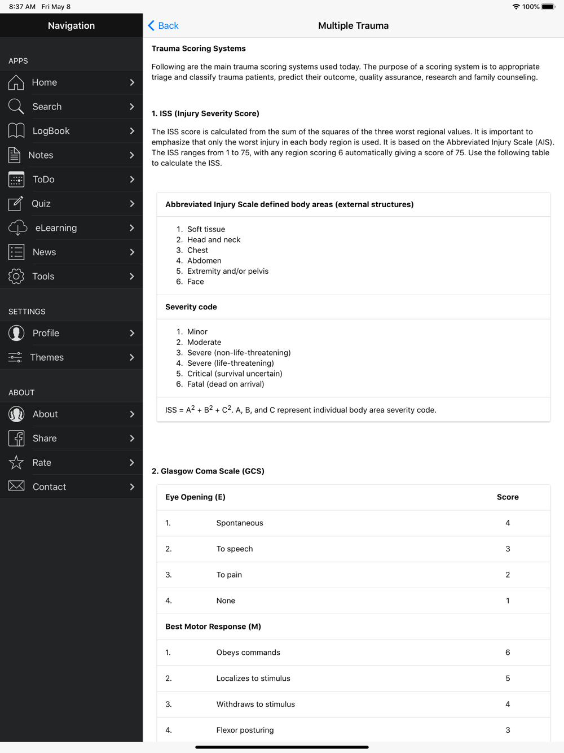Viewport: 564px width, 753px height.
Task: Tap the Search magnifying glass icon
Action: (x=16, y=107)
